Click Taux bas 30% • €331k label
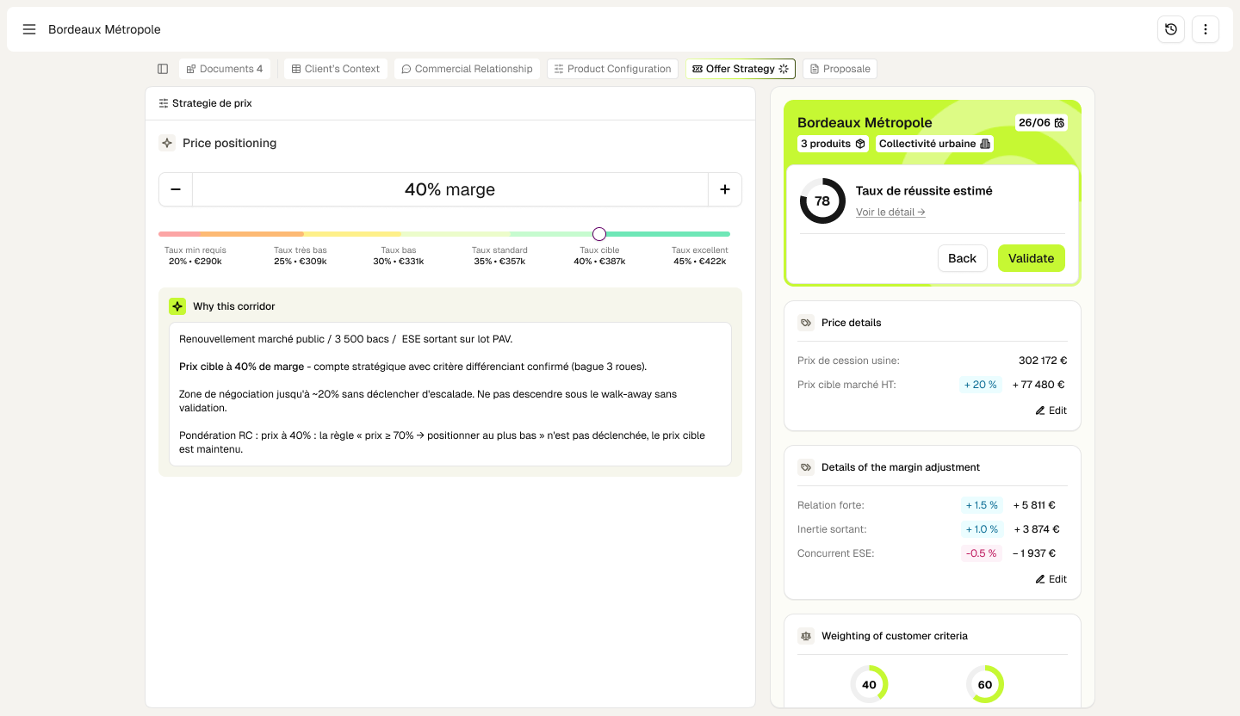The image size is (1240, 716). click(x=399, y=256)
